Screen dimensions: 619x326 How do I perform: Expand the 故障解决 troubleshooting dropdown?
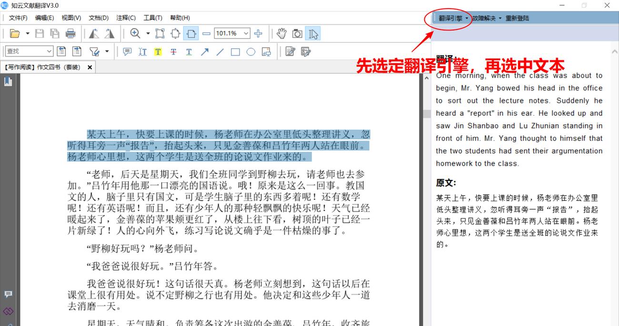(485, 17)
